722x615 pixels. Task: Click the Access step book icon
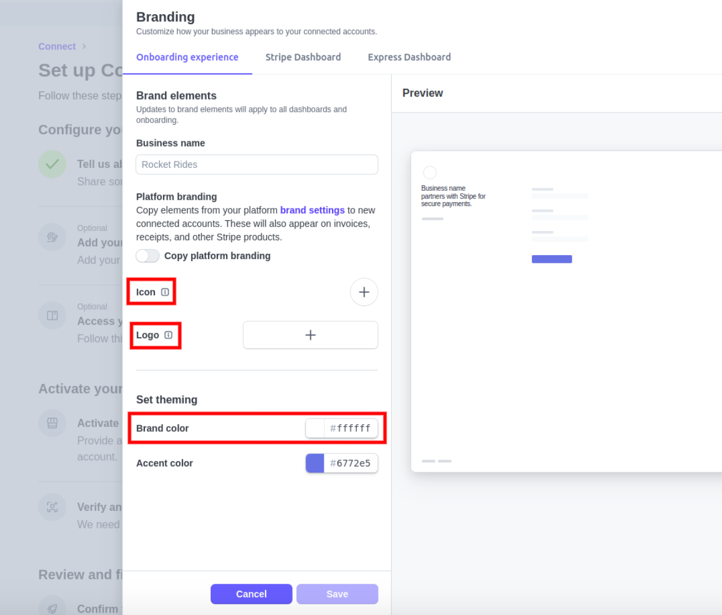[x=52, y=315]
